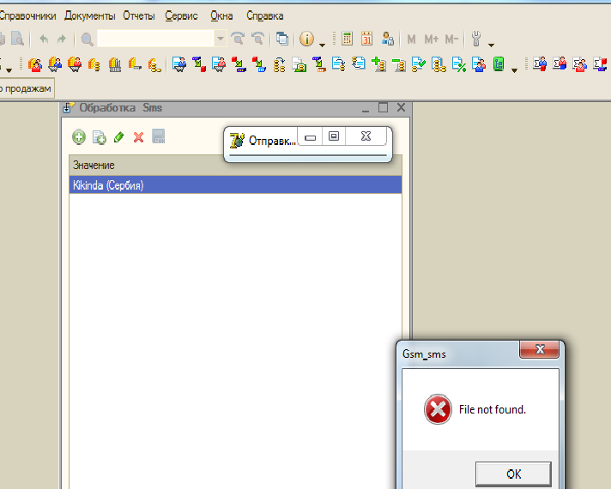
Task: Expand the leftmost toolbar dropdown arrow
Action: click(x=9, y=70)
